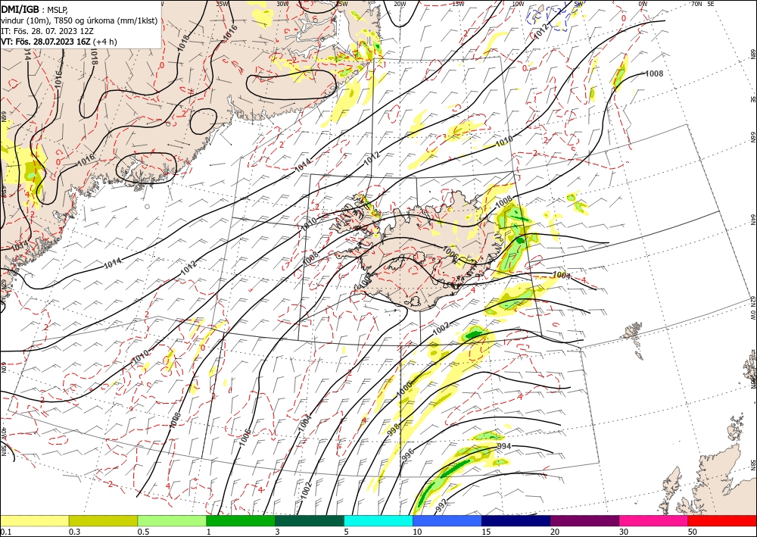This screenshot has height=537, width=757.
Task: Click the "994" isobar label
Action: coord(503,446)
